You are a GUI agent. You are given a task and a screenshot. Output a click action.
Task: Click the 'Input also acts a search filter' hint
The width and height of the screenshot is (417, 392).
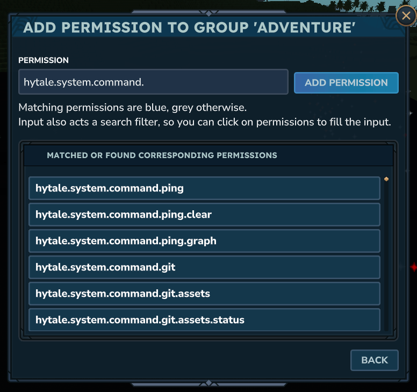point(204,122)
